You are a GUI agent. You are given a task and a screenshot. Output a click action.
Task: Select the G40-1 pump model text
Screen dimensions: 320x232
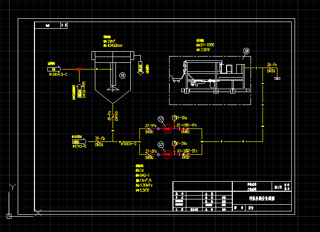point(144,175)
